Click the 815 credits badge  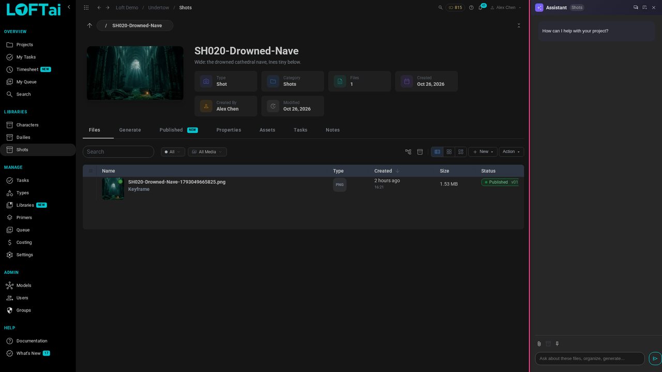point(455,8)
